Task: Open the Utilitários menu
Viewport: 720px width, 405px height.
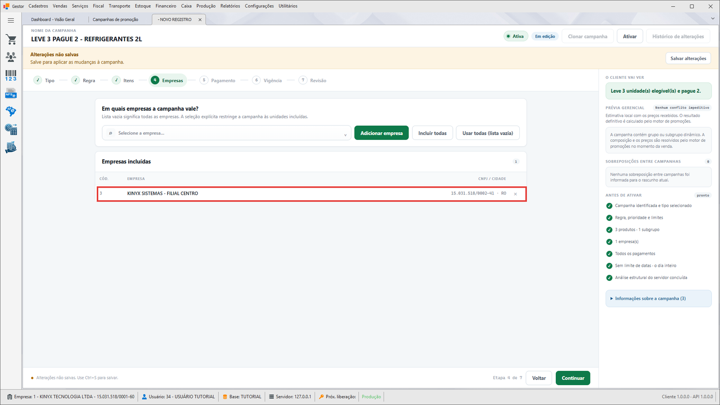Action: tap(288, 6)
